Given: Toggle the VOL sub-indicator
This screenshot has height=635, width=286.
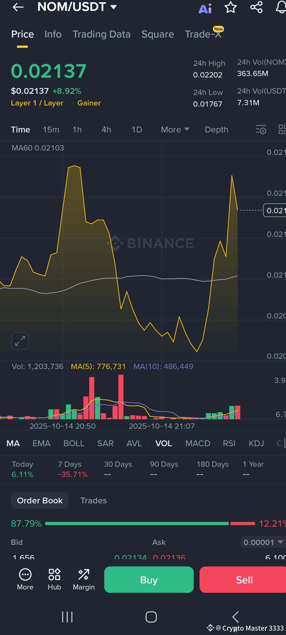Looking at the screenshot, I should [x=164, y=443].
